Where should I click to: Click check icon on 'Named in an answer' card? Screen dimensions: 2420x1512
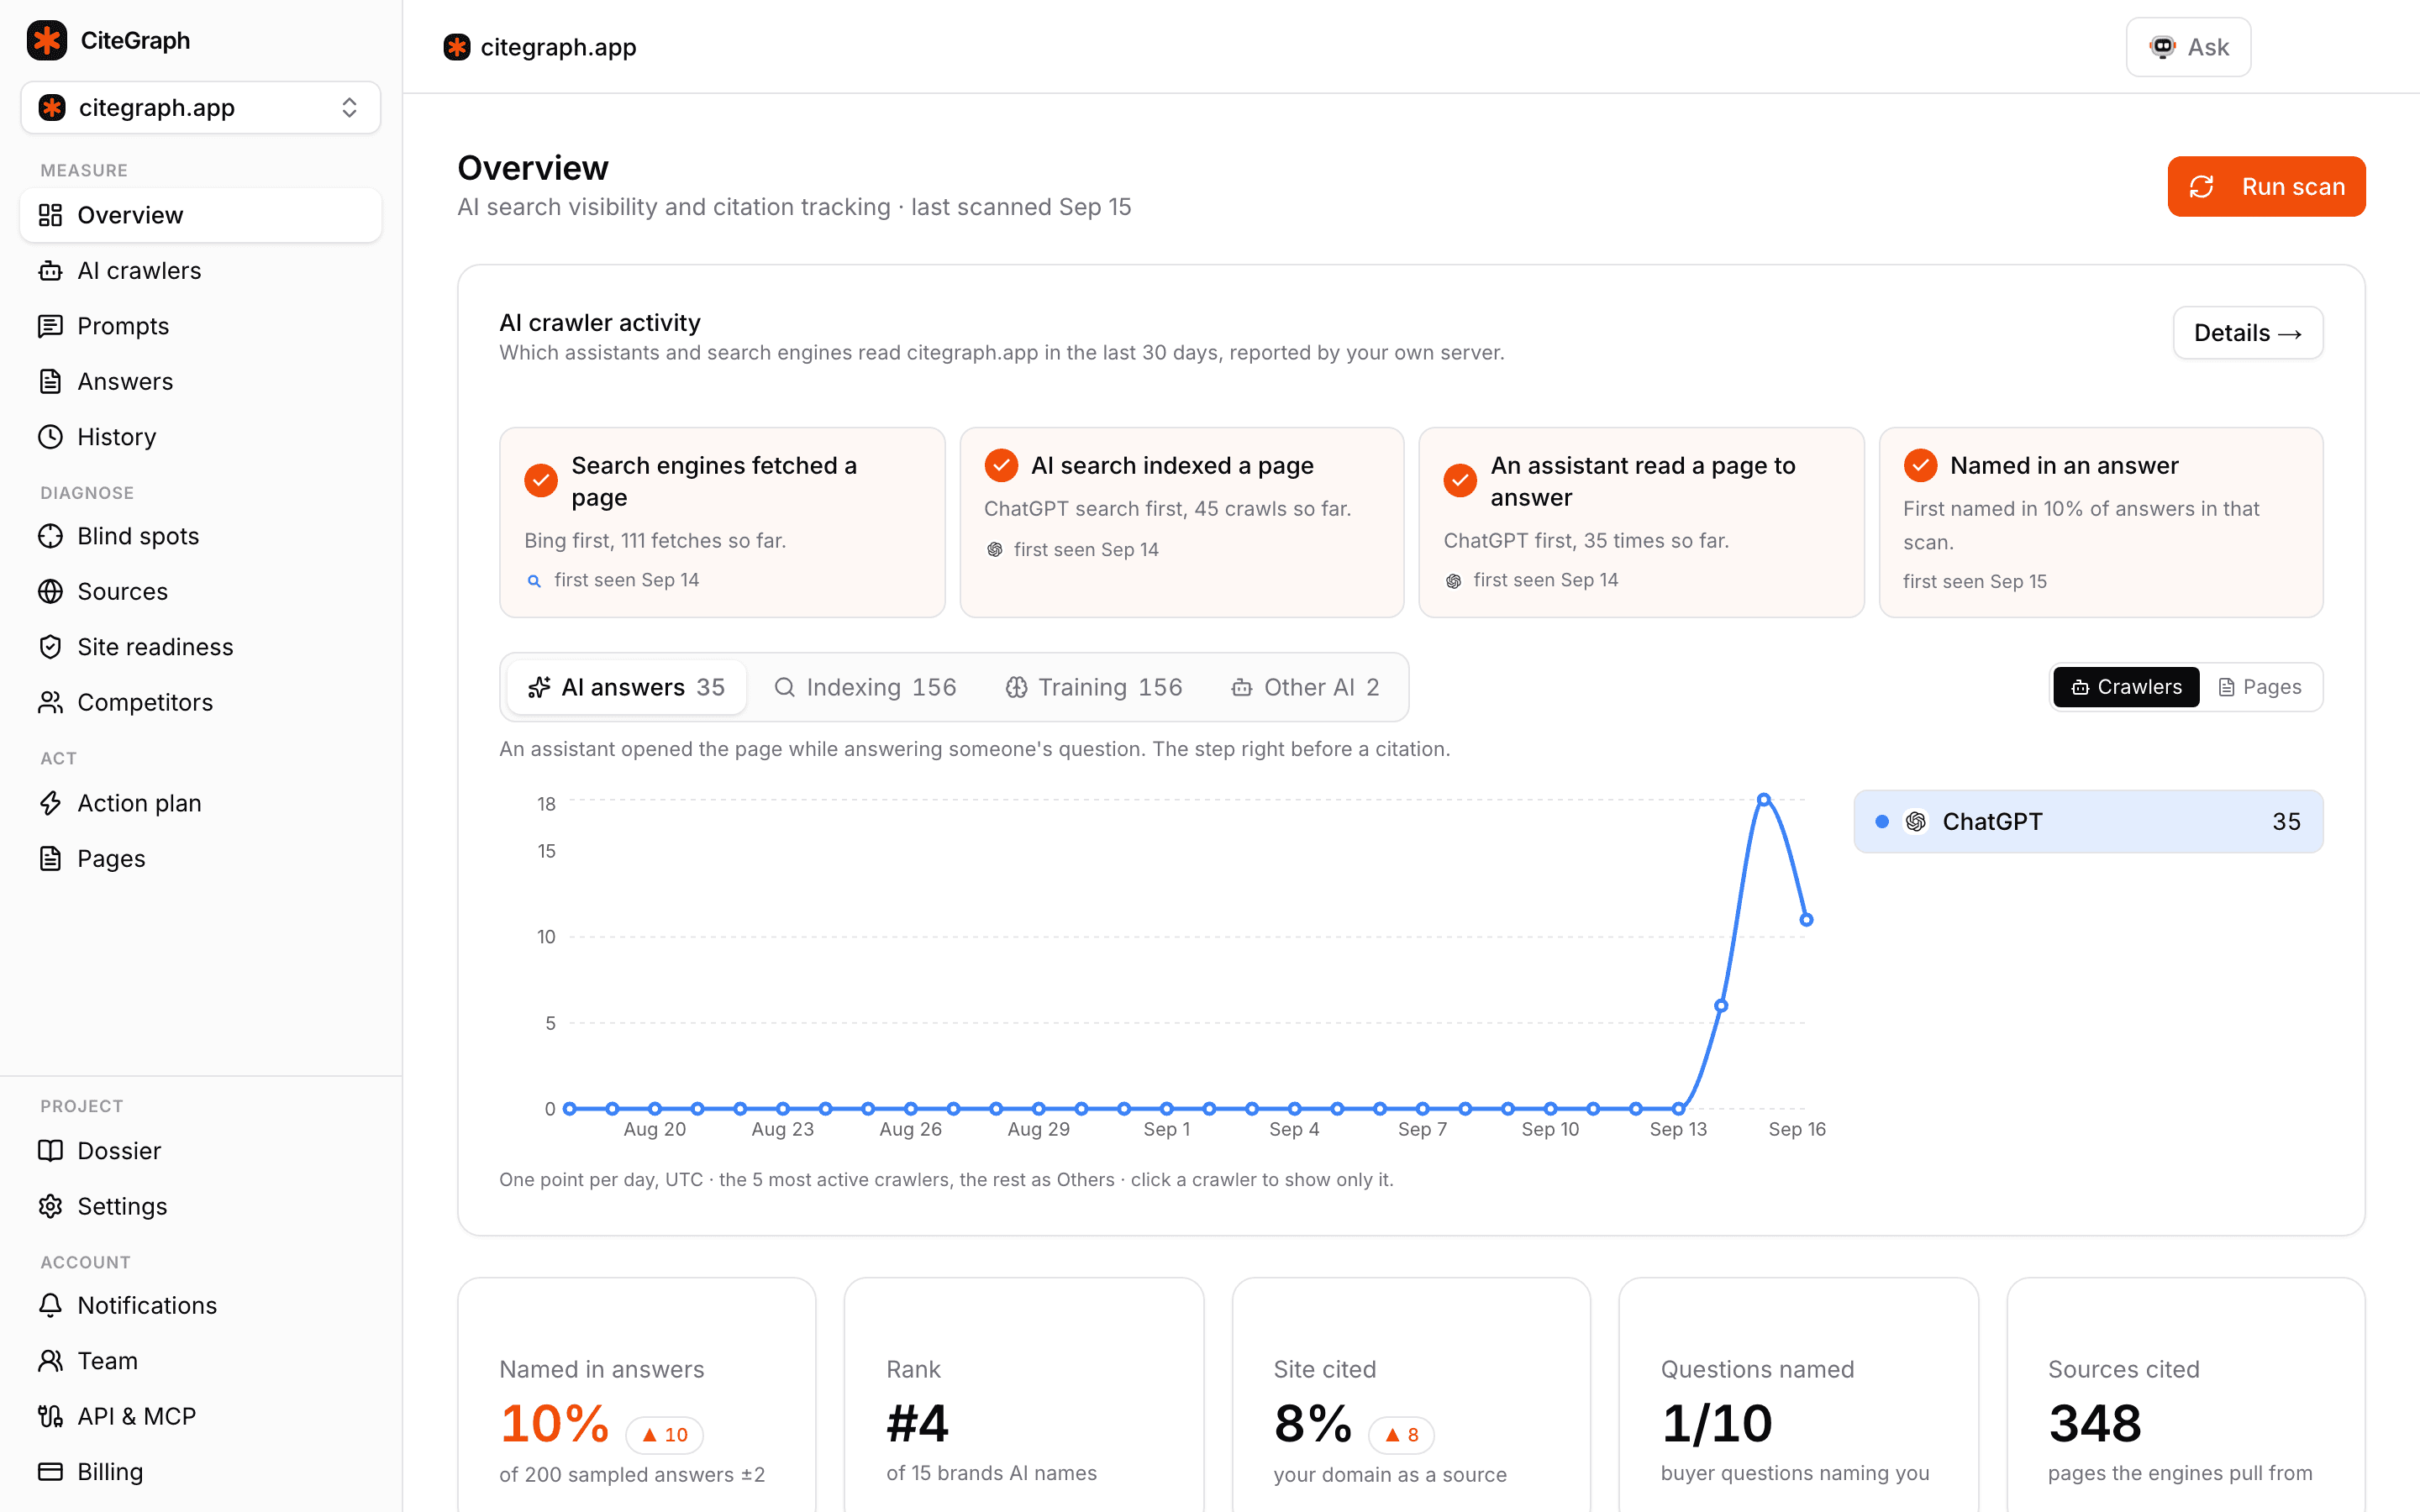1920,465
